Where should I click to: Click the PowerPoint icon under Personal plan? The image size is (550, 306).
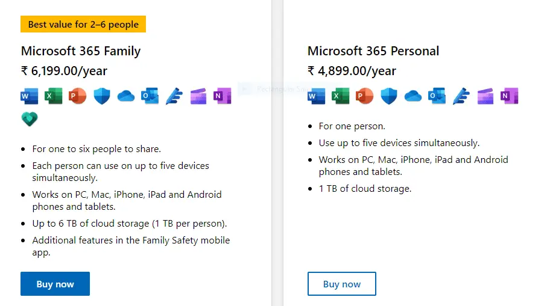(x=364, y=96)
